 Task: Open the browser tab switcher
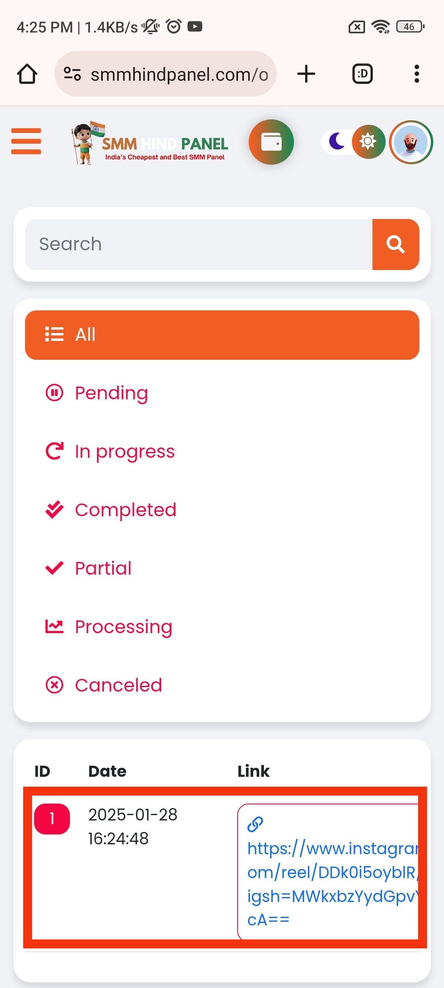pyautogui.click(x=363, y=74)
